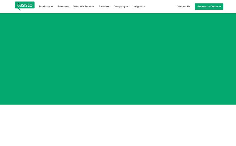This screenshot has width=236, height=146.
Task: Open the Who We Serve menu
Action: [x=82, y=6]
